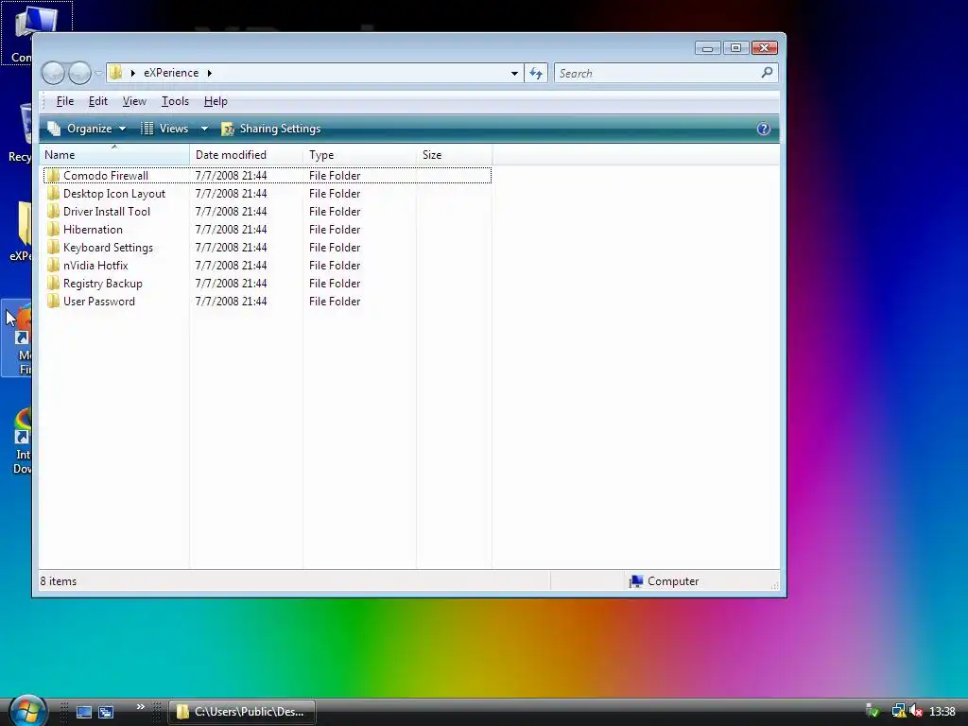The image size is (968, 726).
Task: Click the eXPerience breadcrumb in address bar
Action: pyautogui.click(x=171, y=73)
